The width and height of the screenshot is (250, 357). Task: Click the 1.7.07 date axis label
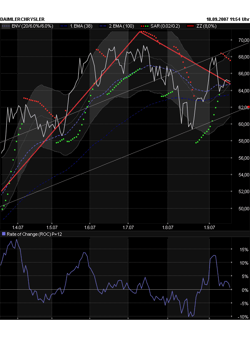128,227
